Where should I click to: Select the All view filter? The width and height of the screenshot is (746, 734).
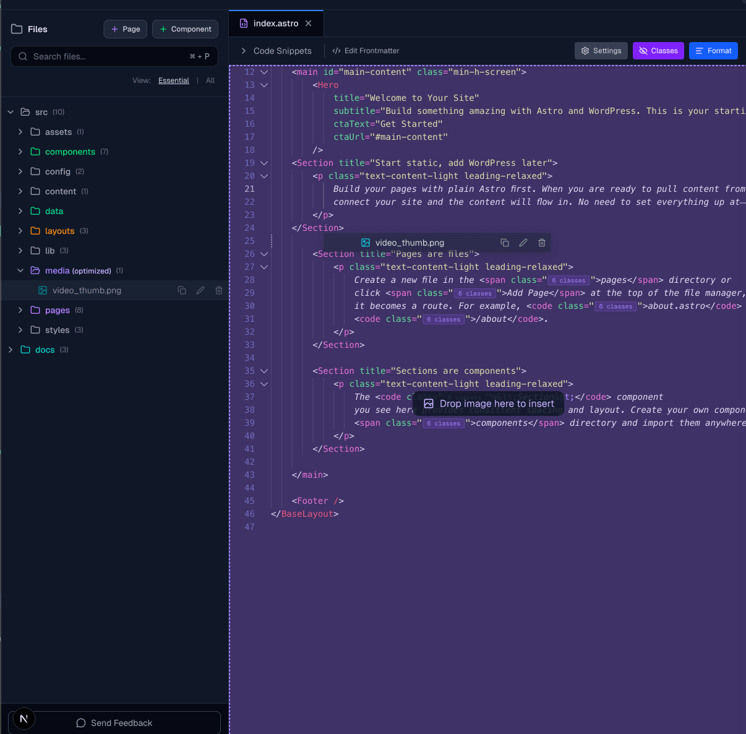(x=210, y=80)
